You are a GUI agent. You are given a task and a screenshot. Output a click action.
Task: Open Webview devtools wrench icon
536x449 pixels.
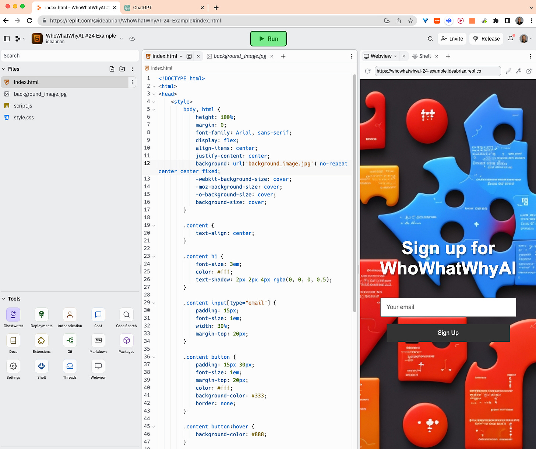519,71
